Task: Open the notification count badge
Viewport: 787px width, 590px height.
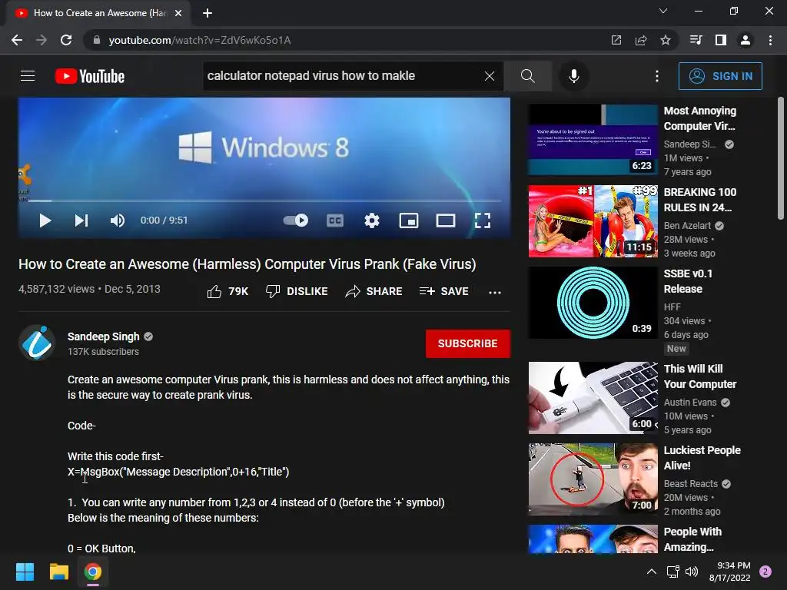Action: [765, 572]
